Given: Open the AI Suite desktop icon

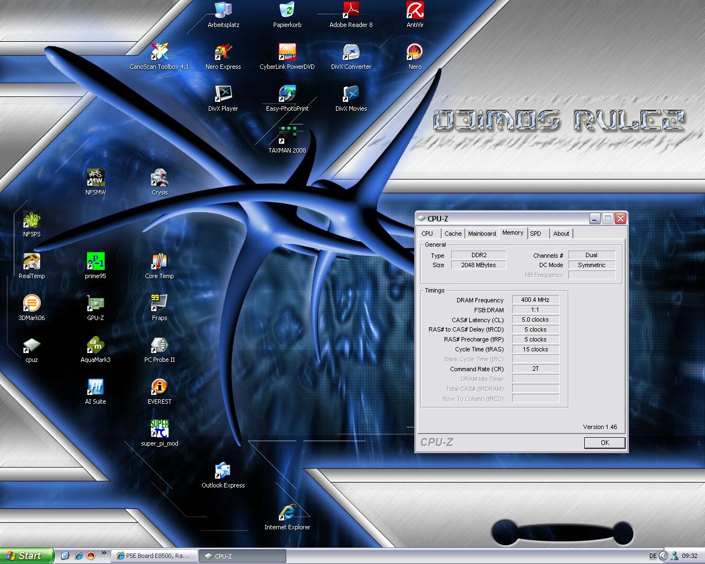Looking at the screenshot, I should tap(95, 392).
